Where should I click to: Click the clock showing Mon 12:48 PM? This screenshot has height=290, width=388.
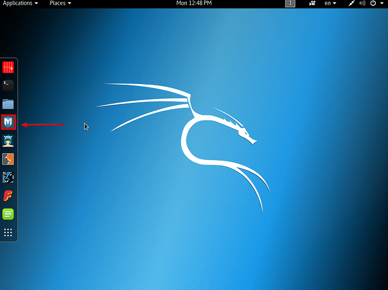tap(193, 3)
